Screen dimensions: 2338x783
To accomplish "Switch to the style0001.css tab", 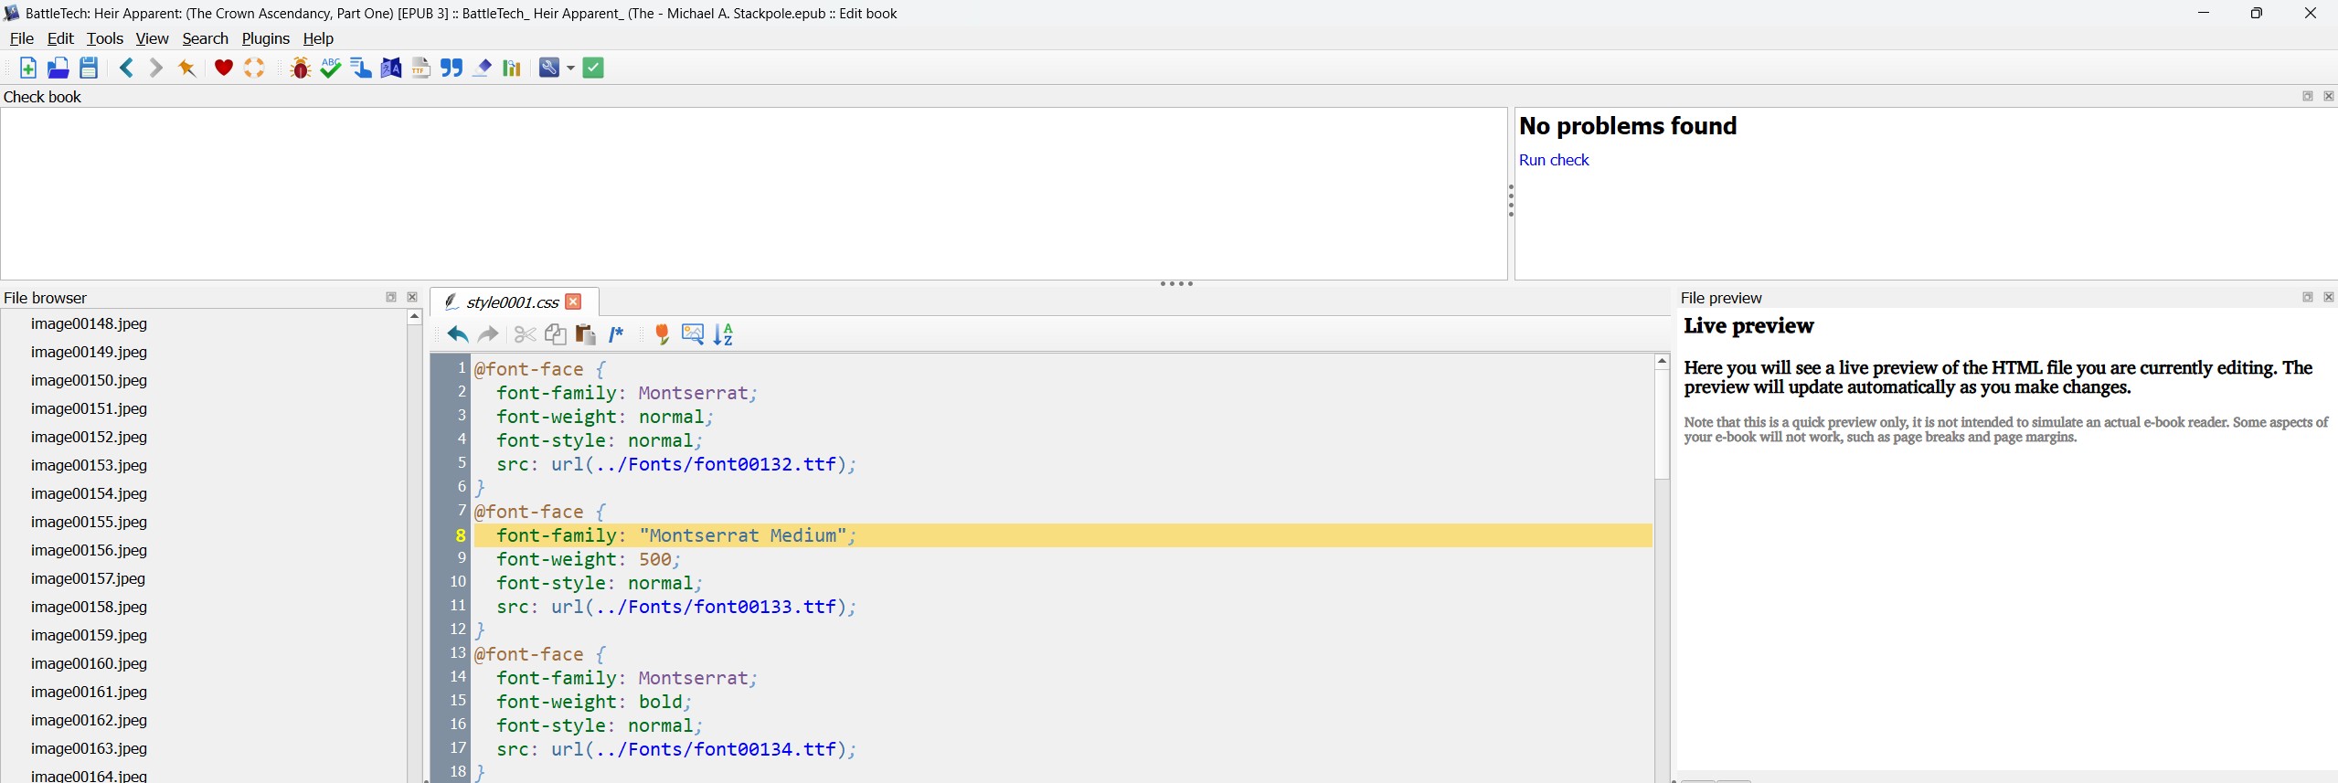I will 511,302.
